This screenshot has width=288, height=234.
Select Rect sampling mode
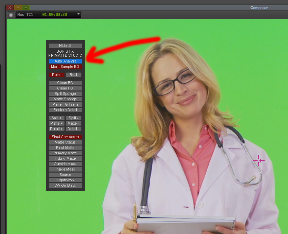tap(74, 75)
